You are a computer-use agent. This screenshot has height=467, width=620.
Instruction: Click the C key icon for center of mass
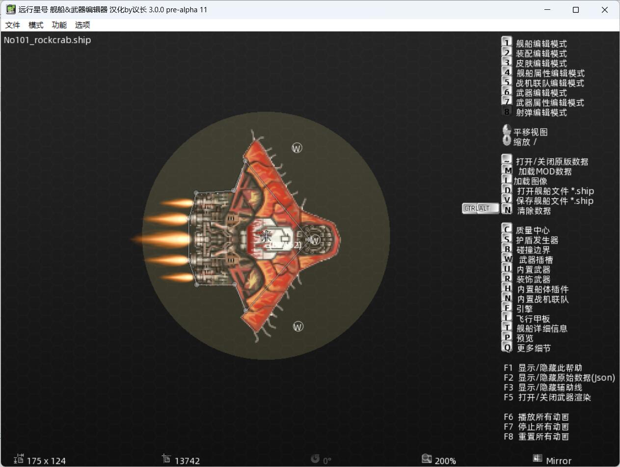[x=507, y=229]
